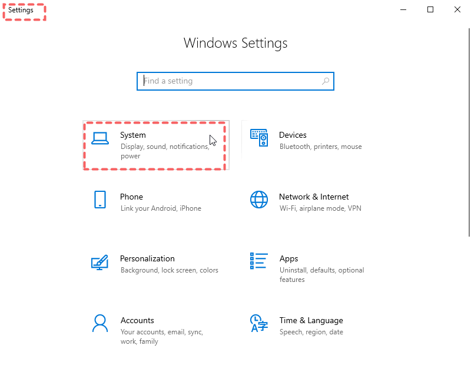This screenshot has height=372, width=471.
Task: Click the vertical scrollbar thumb
Action: point(469,132)
